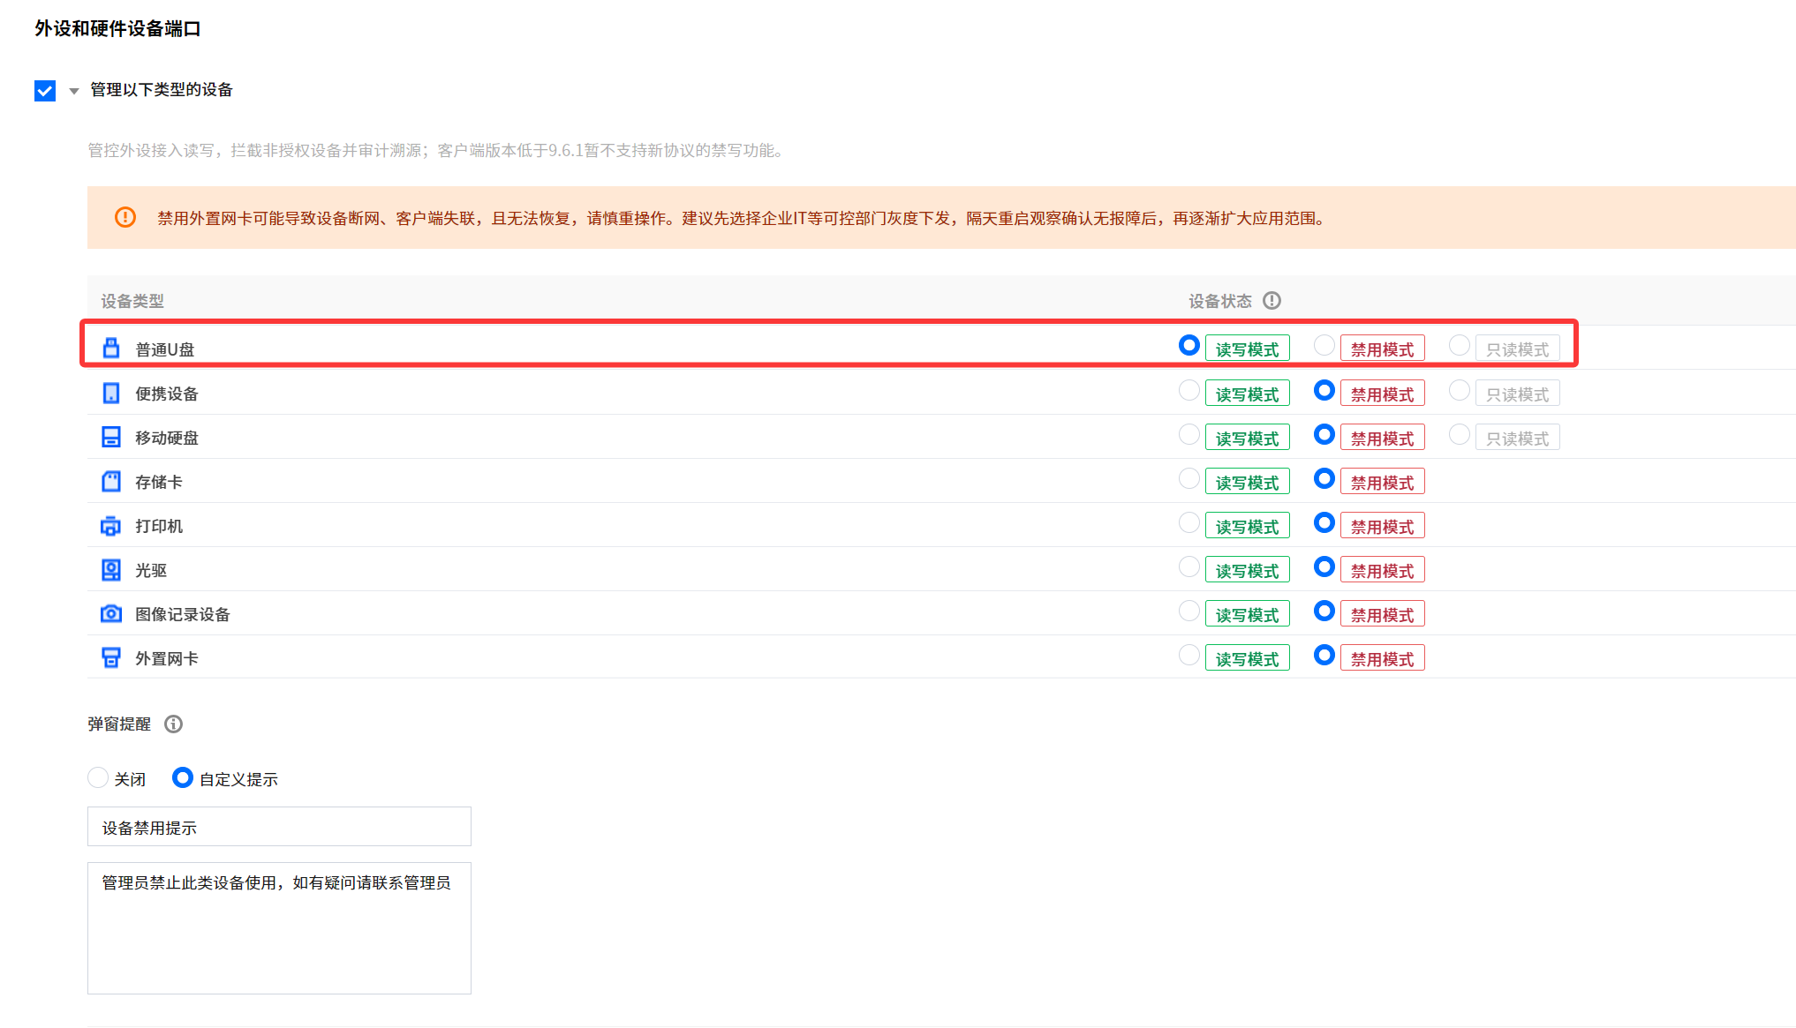
Task: Collapse the 管理以下类型的设备 section arrow
Action: coord(74,91)
